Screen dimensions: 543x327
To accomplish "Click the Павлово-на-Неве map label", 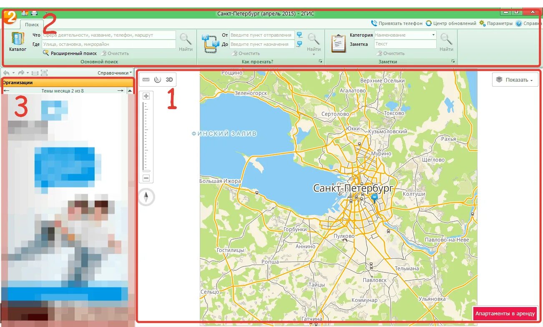I will tap(447, 240).
